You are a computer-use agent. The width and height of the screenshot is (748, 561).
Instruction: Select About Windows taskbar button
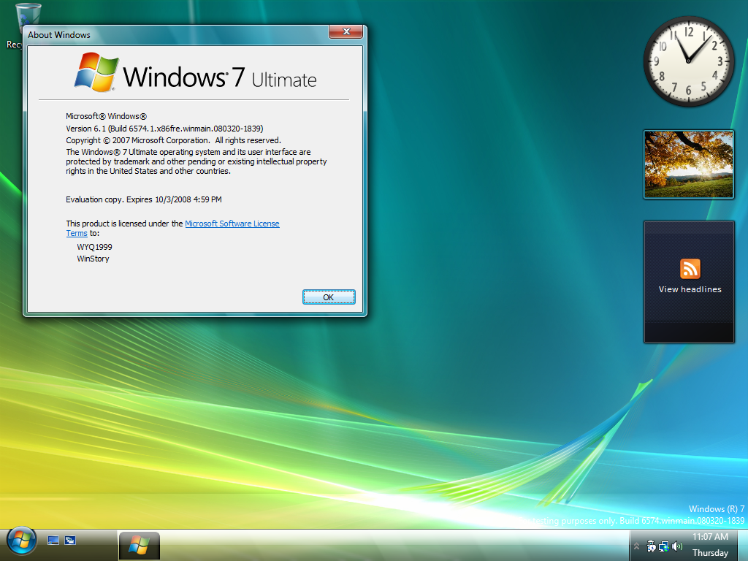139,544
